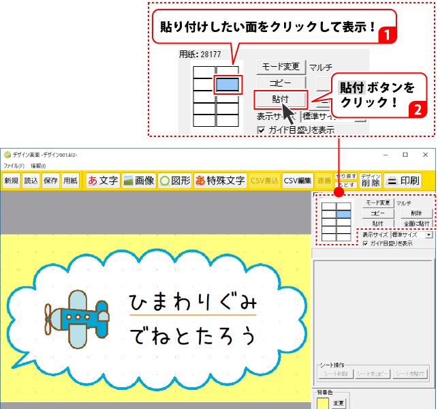Click コピー button in the enlarged callout
The height and width of the screenshot is (409, 438).
coord(281,83)
